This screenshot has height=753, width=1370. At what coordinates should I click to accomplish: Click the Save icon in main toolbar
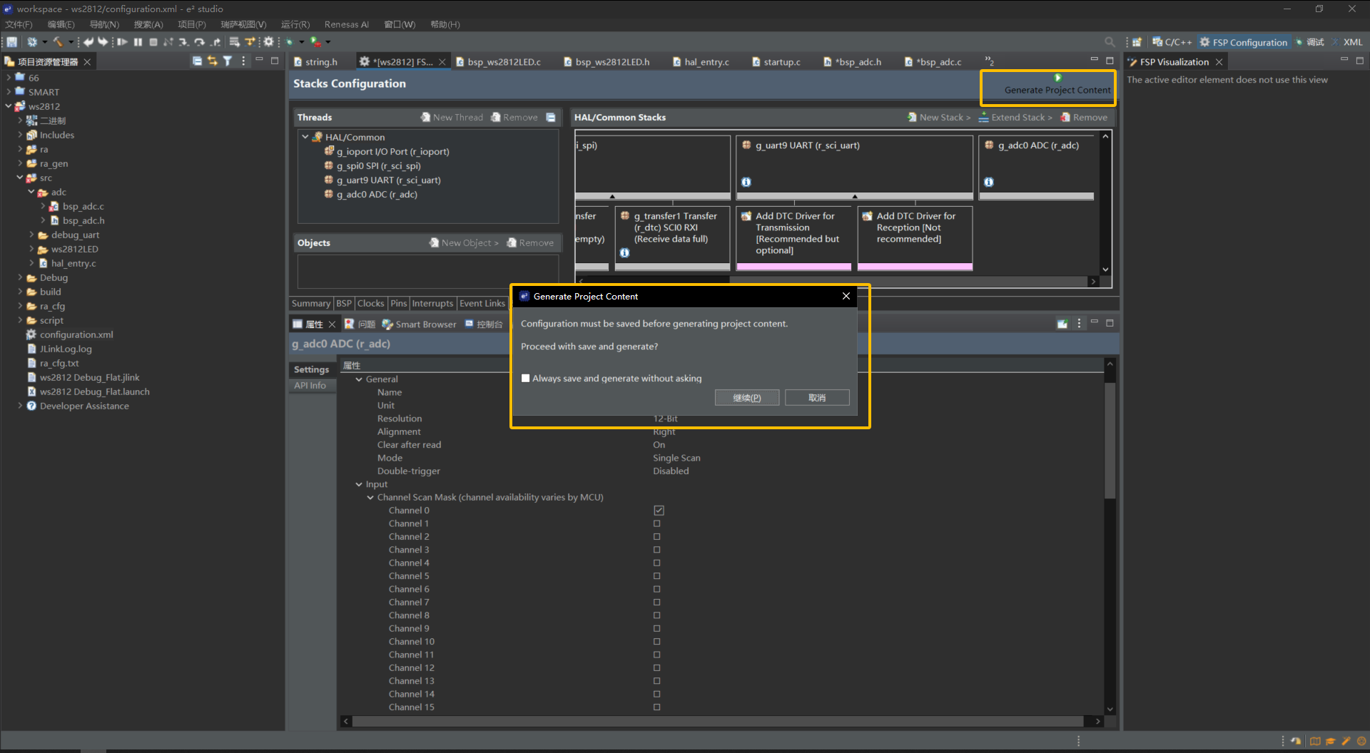[x=11, y=42]
